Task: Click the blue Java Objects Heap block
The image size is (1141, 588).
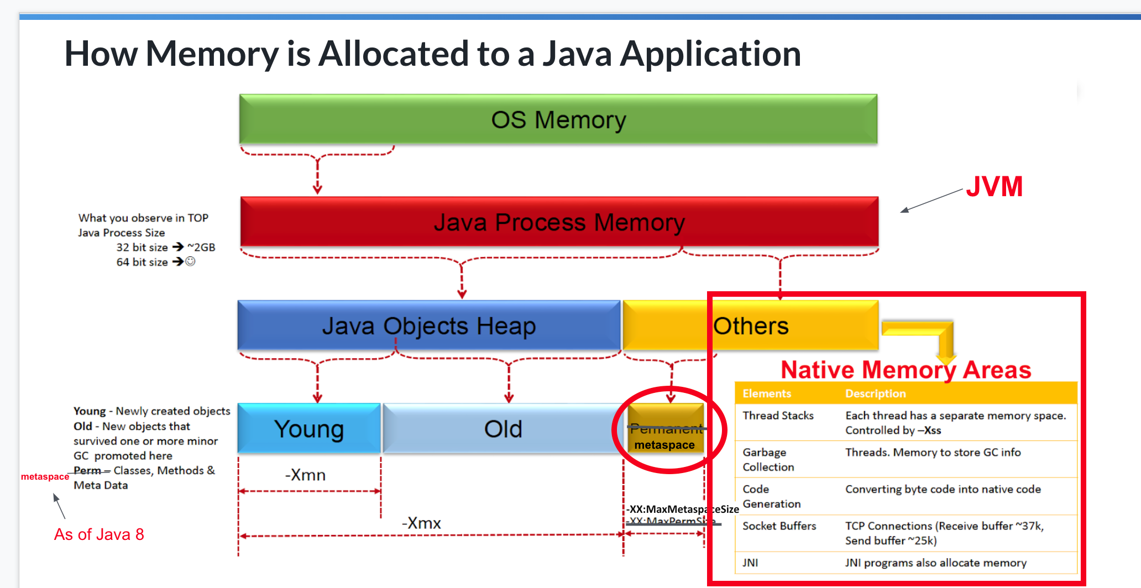Action: pos(429,326)
